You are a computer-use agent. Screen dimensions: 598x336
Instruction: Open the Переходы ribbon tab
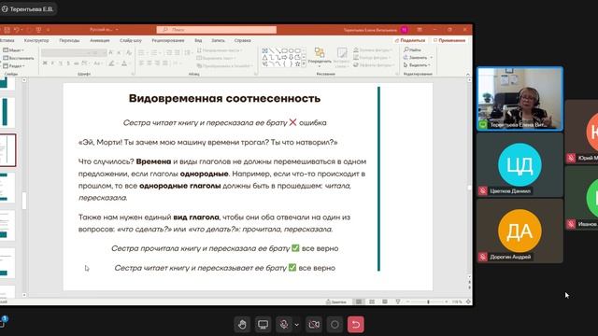pyautogui.click(x=69, y=40)
